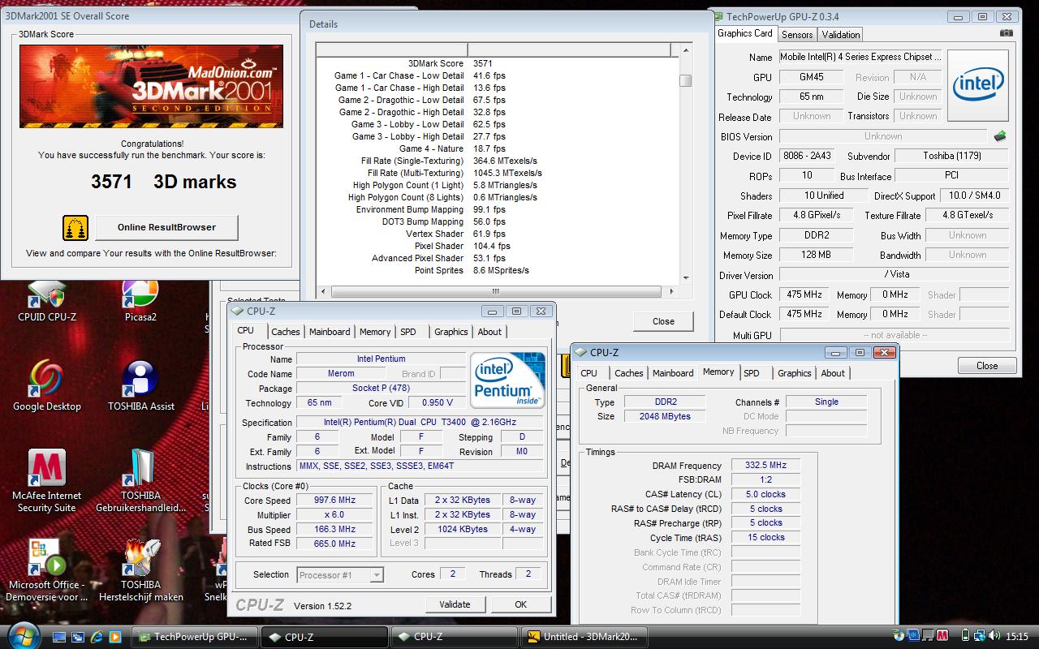
Task: Launch Windows Media Player from quick launch
Action: click(115, 637)
